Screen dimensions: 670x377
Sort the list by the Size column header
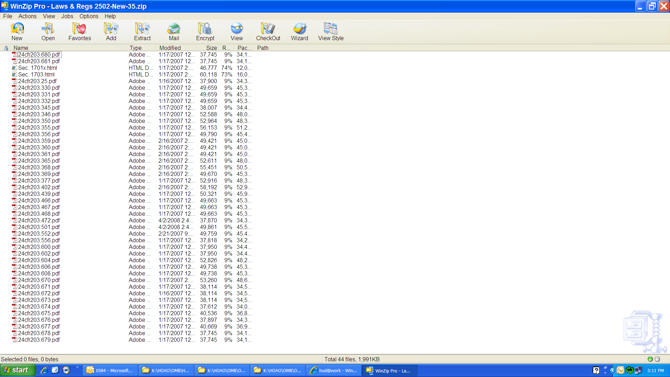pyautogui.click(x=211, y=48)
